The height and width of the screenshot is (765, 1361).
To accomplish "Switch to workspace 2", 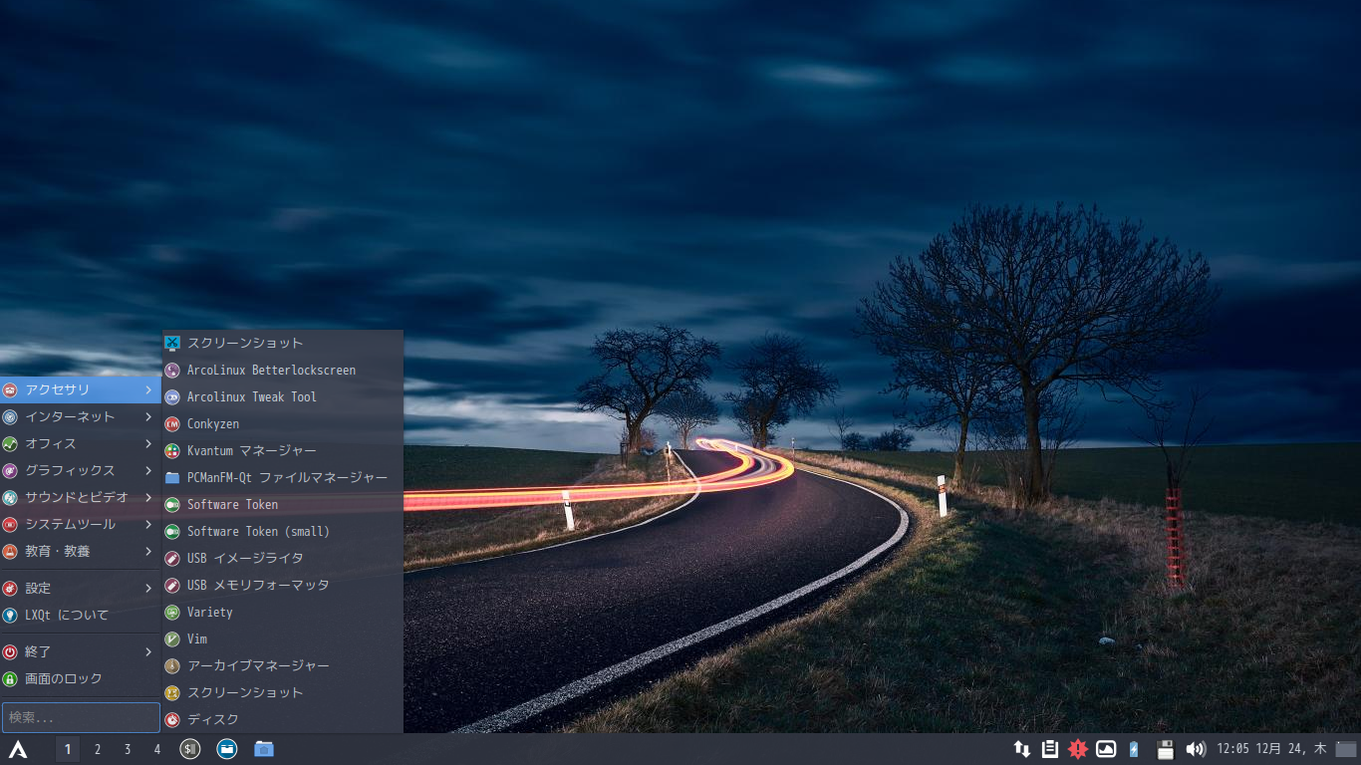I will pyautogui.click(x=97, y=749).
